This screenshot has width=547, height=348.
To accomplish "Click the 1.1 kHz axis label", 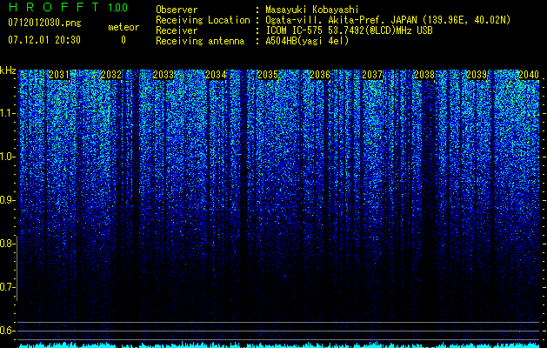I will click(7, 113).
